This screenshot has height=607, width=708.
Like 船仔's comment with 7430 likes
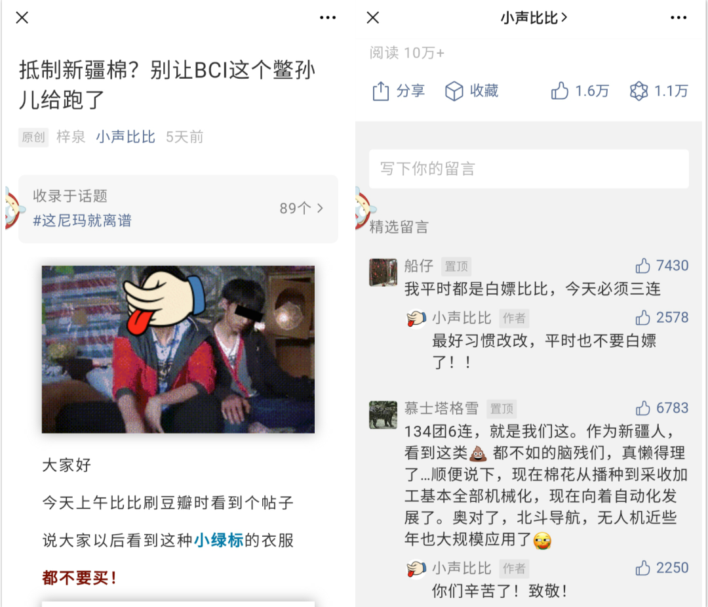642,266
